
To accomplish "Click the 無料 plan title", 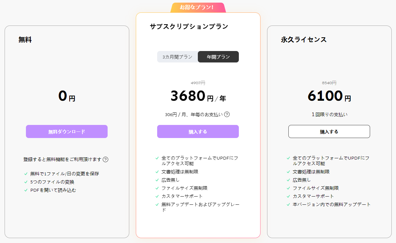I will click(25, 40).
